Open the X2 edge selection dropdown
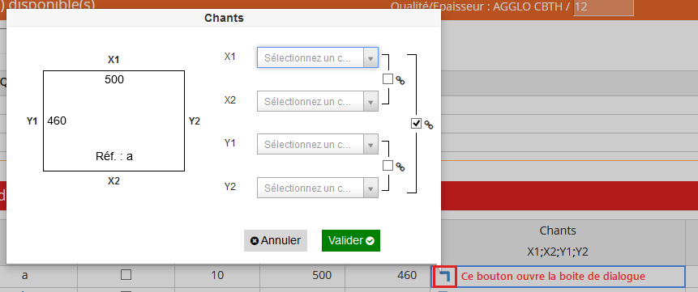The image size is (698, 292). [318, 101]
